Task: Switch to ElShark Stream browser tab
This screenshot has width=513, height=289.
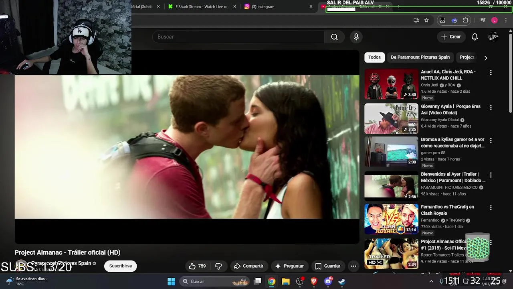Action: pyautogui.click(x=202, y=7)
